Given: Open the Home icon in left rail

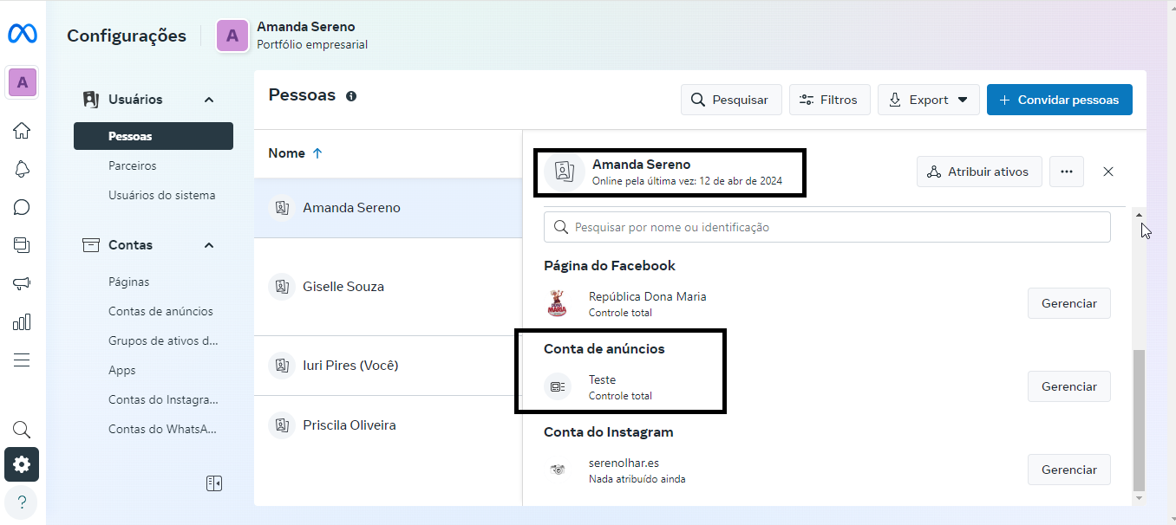Looking at the screenshot, I should tap(22, 131).
